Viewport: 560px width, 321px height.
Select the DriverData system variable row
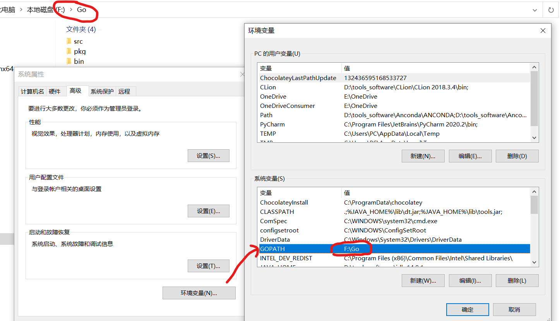coord(394,240)
